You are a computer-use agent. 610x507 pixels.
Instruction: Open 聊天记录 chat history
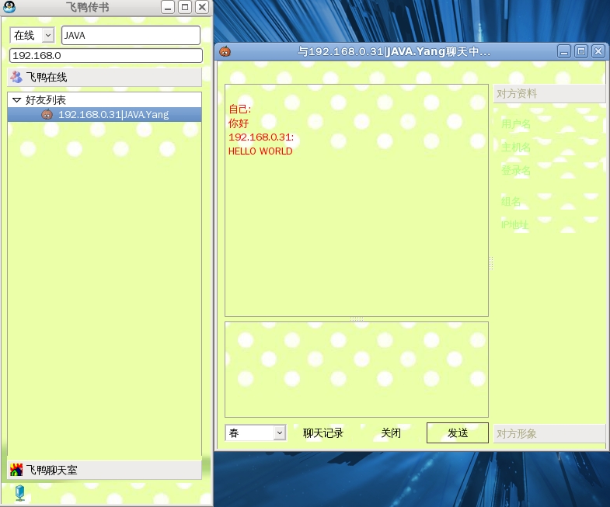click(323, 432)
